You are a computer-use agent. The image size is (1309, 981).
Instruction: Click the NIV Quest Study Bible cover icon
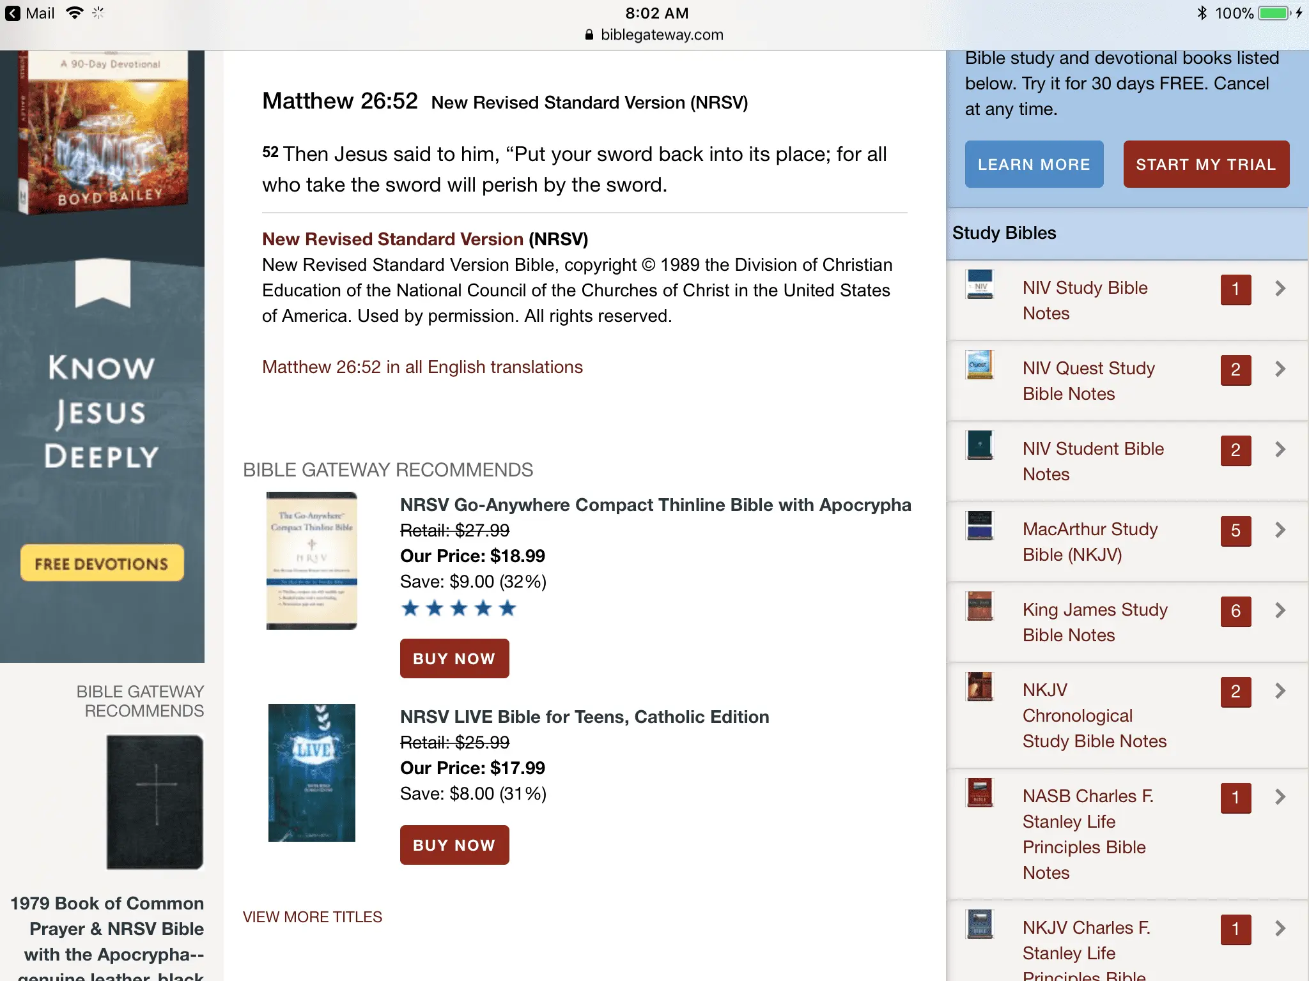(980, 365)
